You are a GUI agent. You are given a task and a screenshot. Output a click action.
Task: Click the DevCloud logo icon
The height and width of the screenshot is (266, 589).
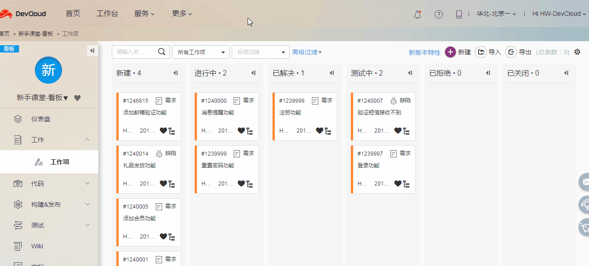(7, 13)
